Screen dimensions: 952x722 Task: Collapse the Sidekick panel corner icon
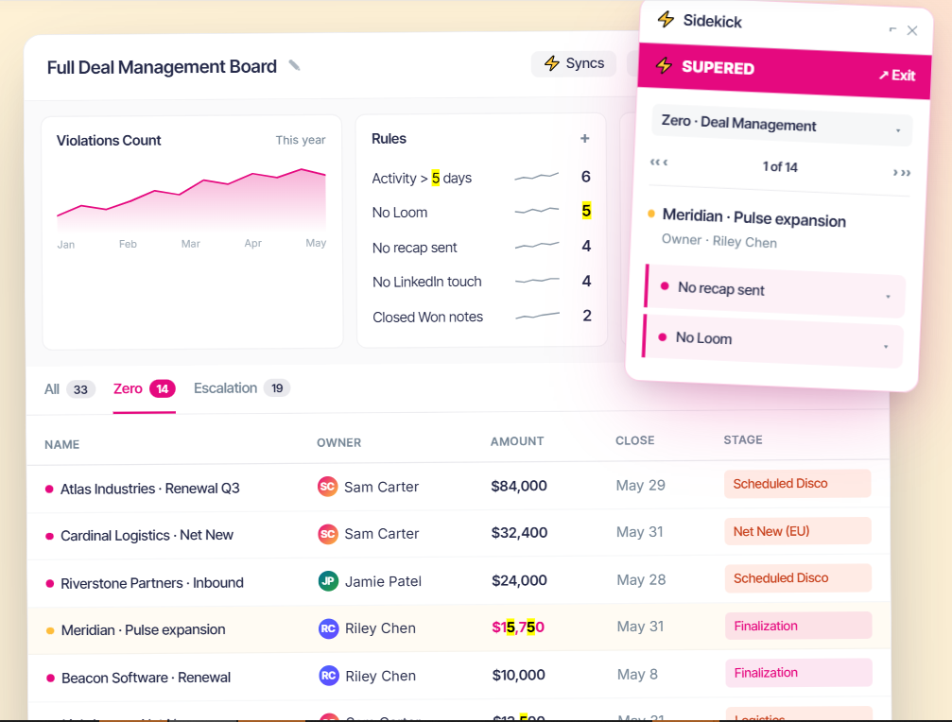coord(892,29)
